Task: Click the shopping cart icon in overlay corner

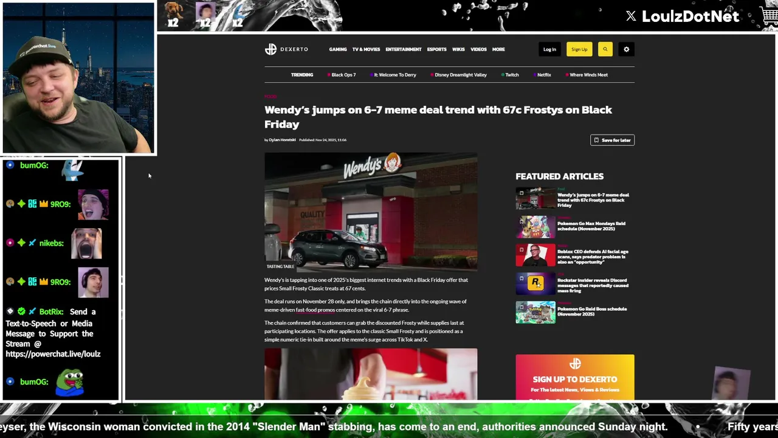Action: (769, 16)
